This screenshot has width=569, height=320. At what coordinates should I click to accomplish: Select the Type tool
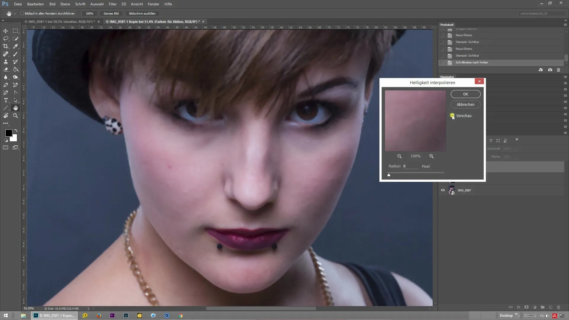(6, 100)
